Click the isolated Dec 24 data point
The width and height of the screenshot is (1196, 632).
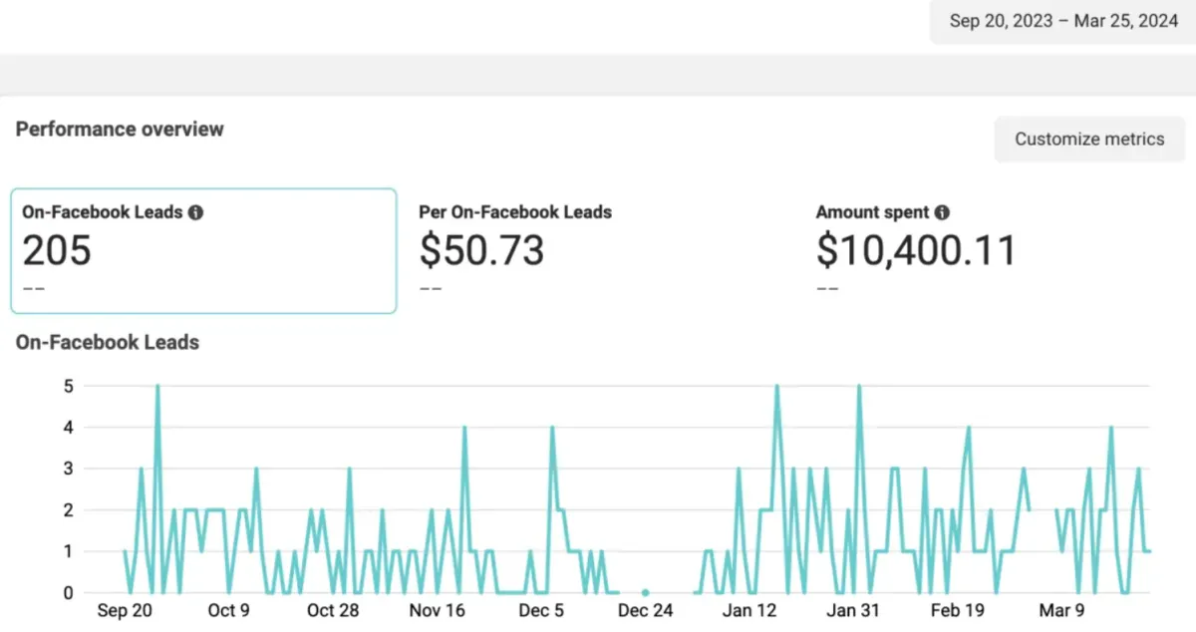[645, 592]
